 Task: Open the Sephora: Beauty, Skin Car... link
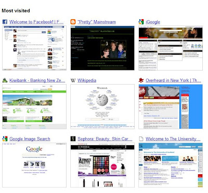[x=105, y=139]
